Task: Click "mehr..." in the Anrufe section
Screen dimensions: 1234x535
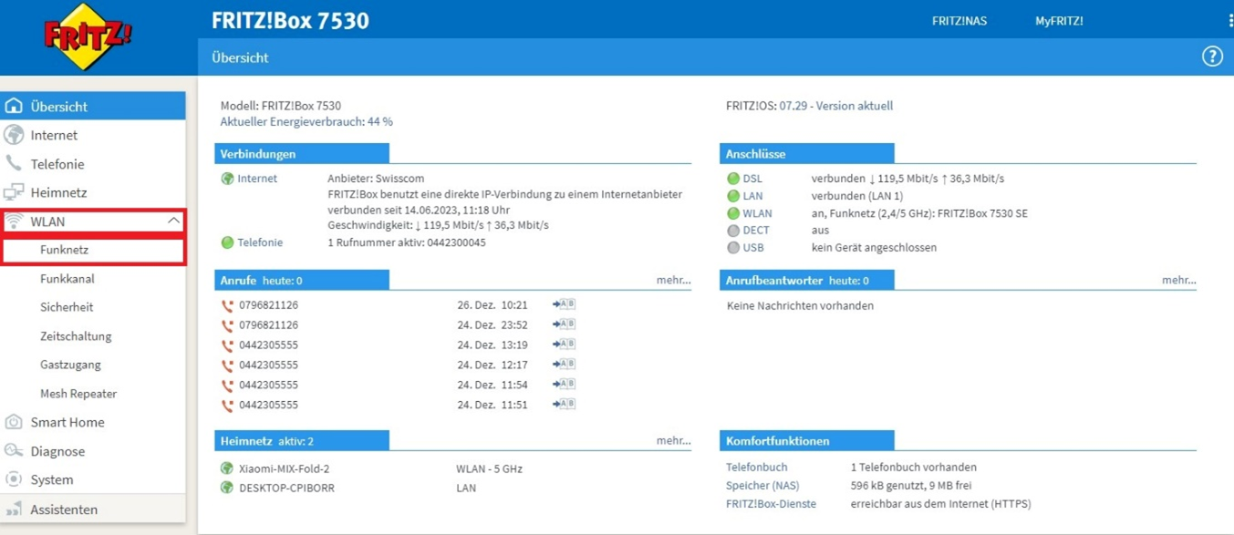Action: tap(673, 281)
